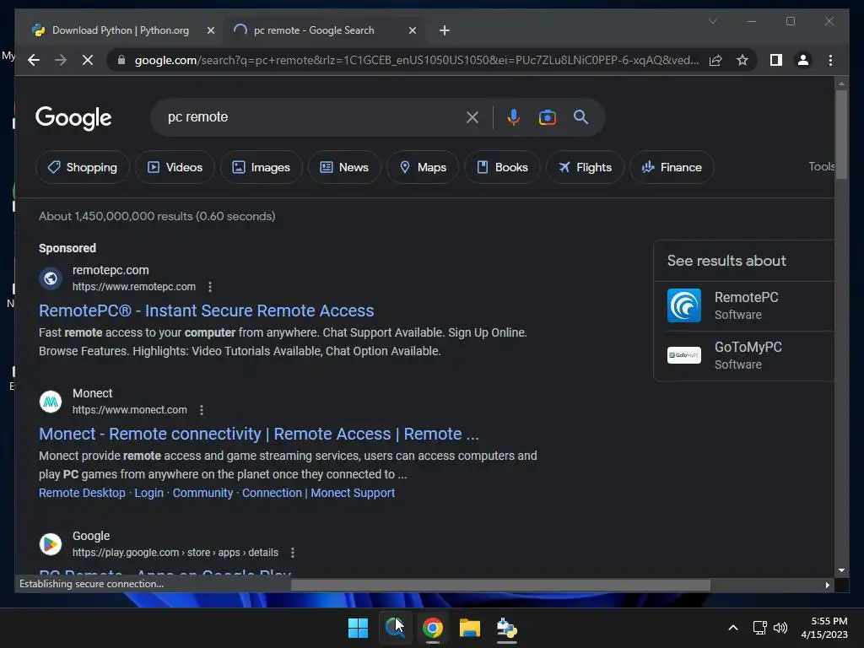Click the scroll right arrow

[827, 586]
